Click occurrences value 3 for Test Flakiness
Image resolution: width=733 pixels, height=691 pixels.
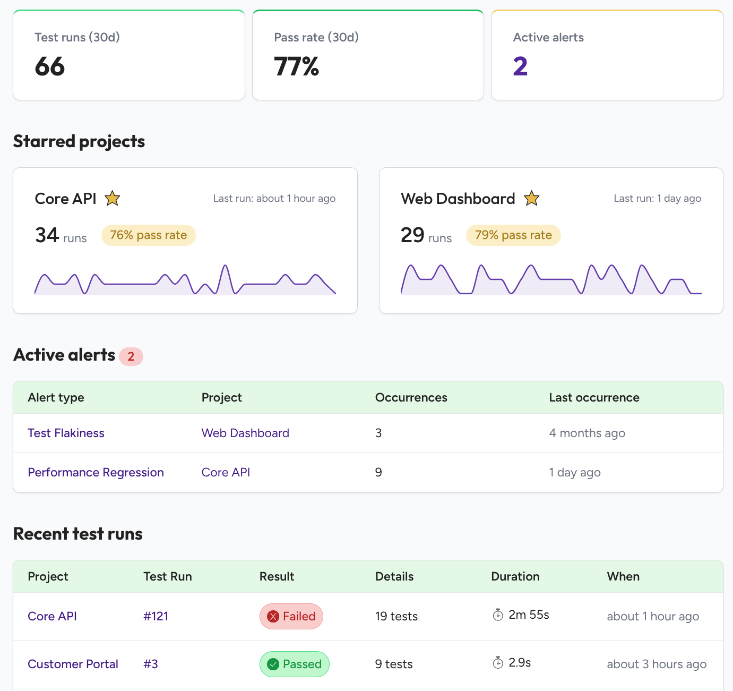tap(378, 433)
